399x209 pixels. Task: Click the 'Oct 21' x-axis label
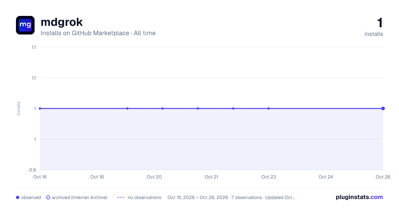coord(211,177)
